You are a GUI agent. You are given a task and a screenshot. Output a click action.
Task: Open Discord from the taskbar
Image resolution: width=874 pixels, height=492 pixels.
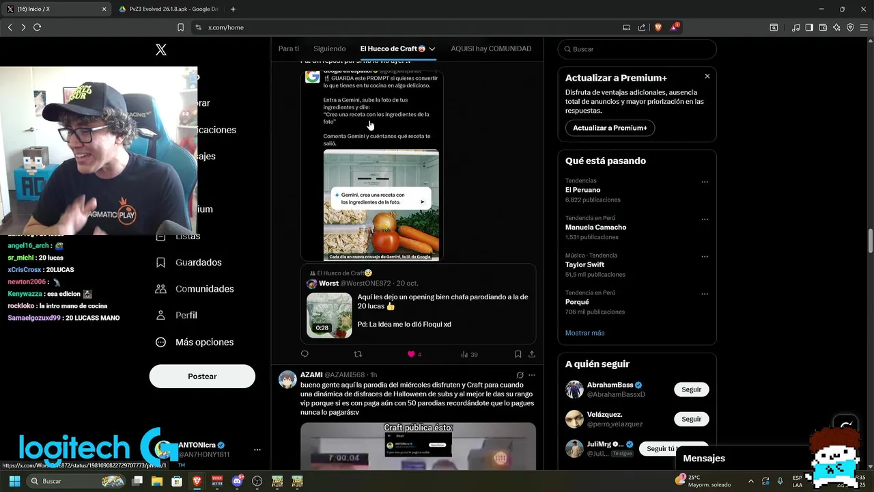pyautogui.click(x=237, y=481)
